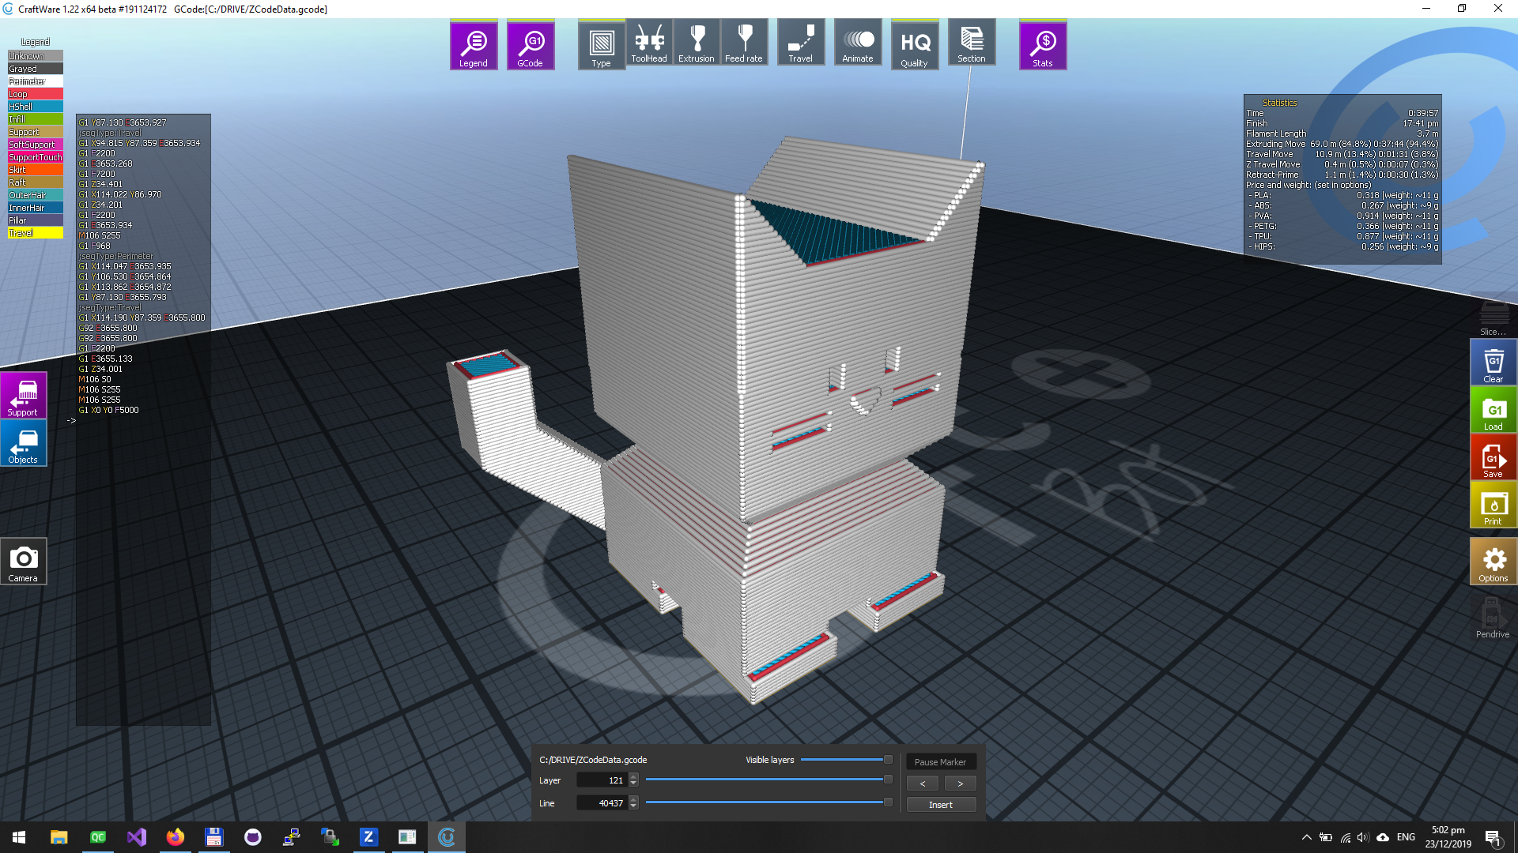Increase the Layer number stepper

pyautogui.click(x=633, y=776)
